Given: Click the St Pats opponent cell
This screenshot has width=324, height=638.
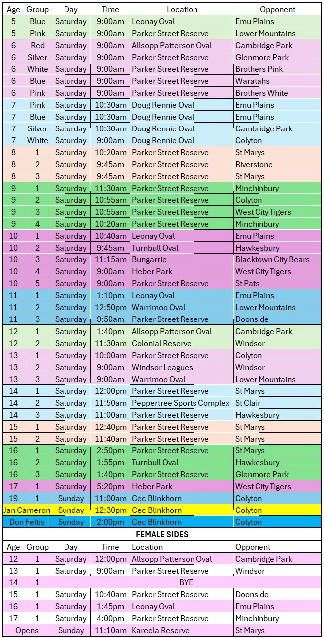Looking at the screenshot, I should pos(248,283).
